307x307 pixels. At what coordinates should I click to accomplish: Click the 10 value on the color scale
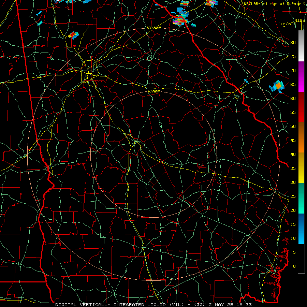[293, 238]
